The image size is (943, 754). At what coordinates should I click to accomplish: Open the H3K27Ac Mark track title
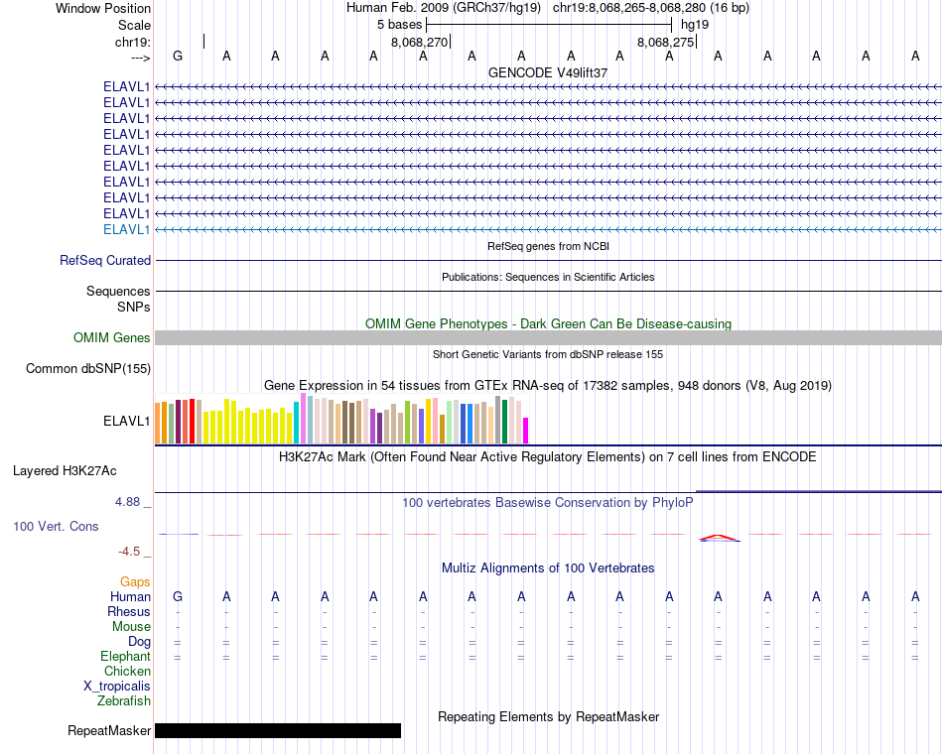[548, 457]
